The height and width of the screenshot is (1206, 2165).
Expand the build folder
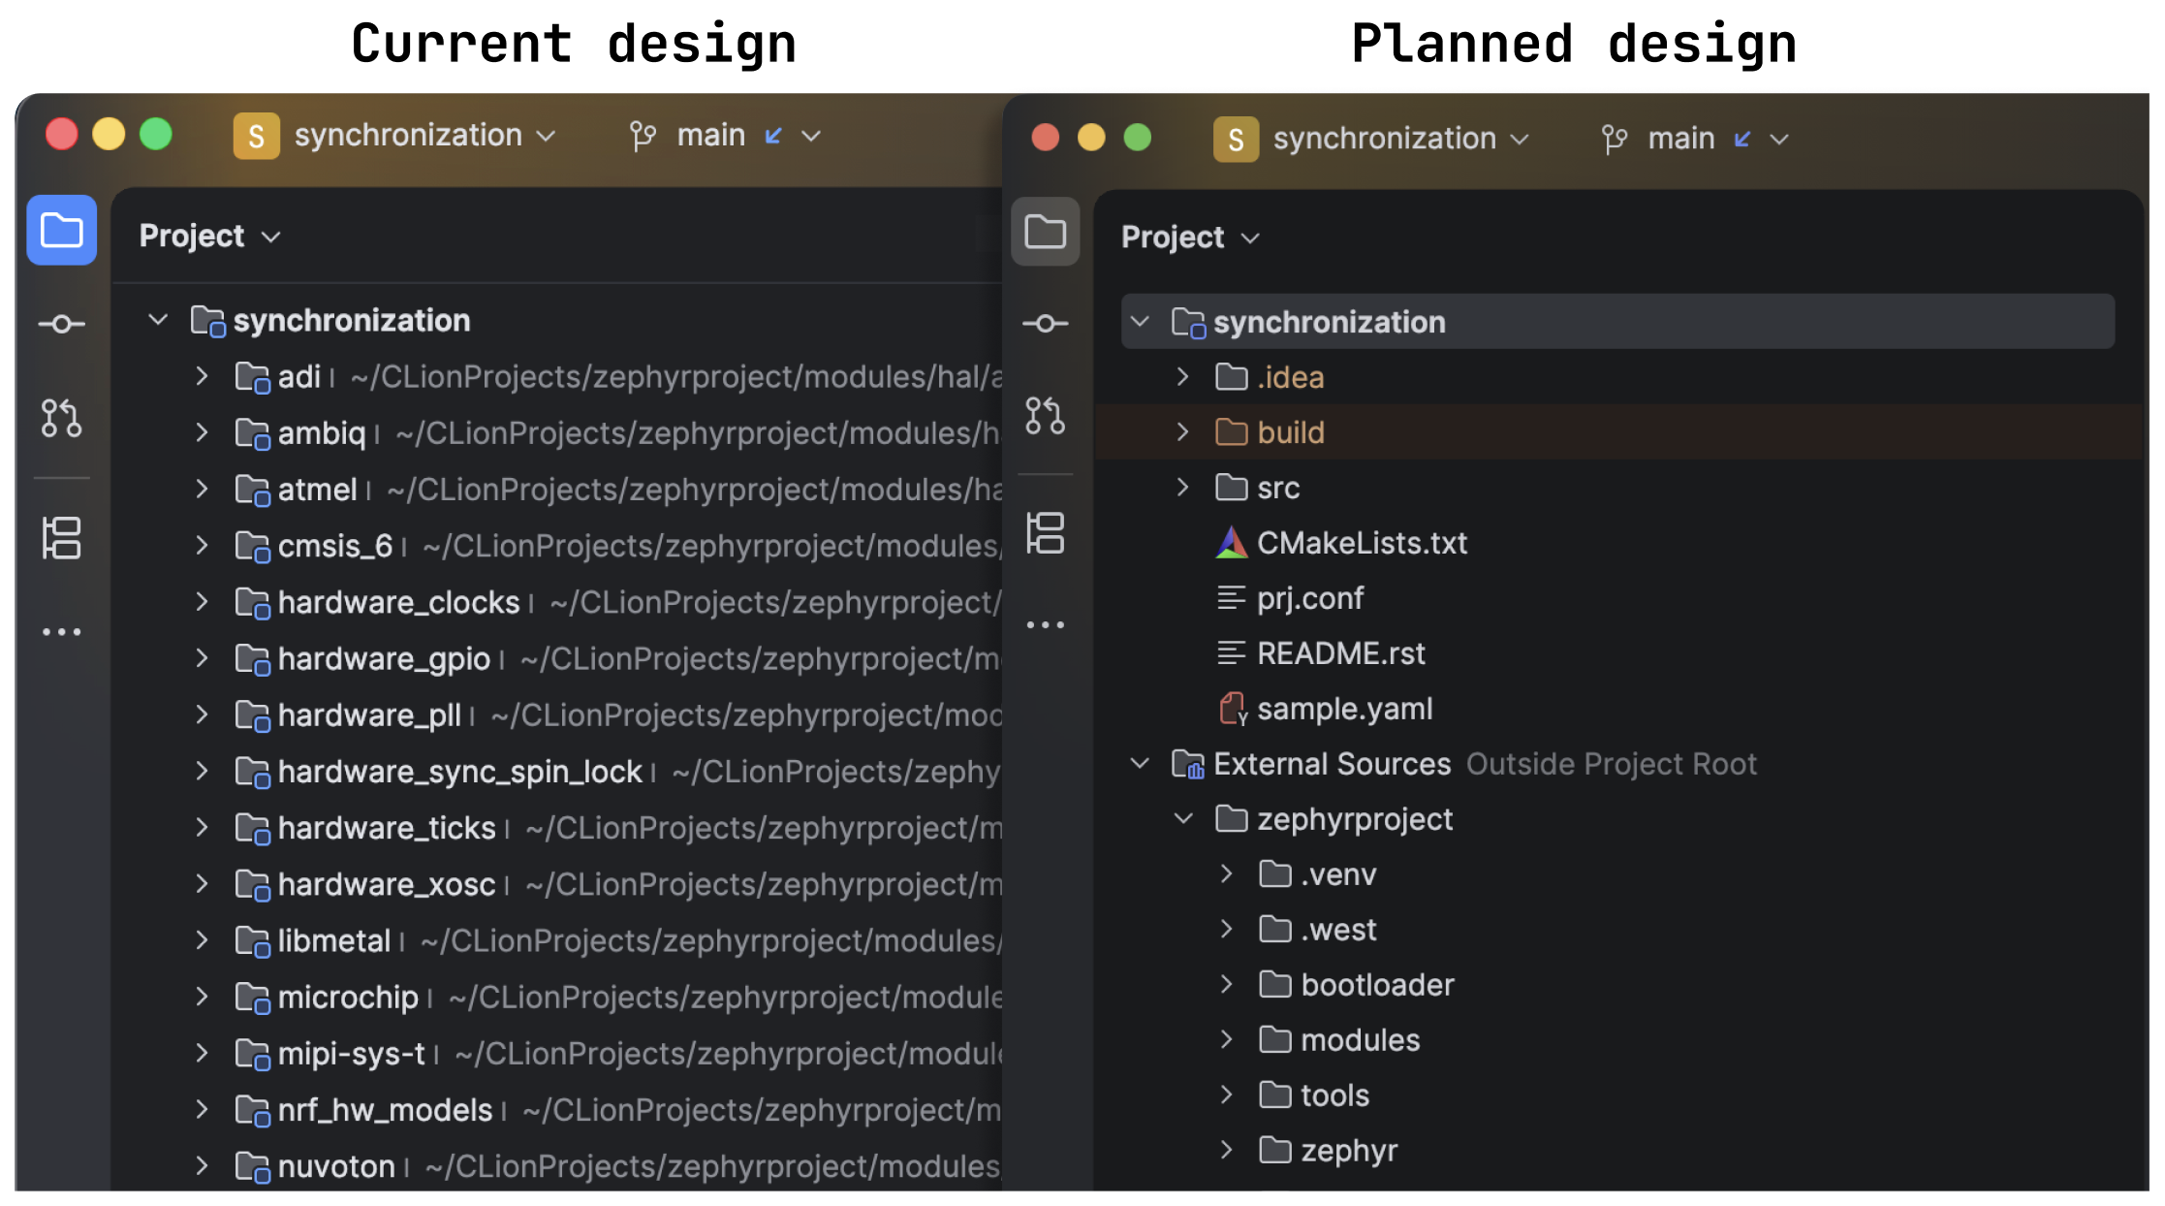coord(1182,432)
